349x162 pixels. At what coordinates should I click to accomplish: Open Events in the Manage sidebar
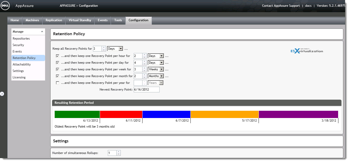[28, 51]
